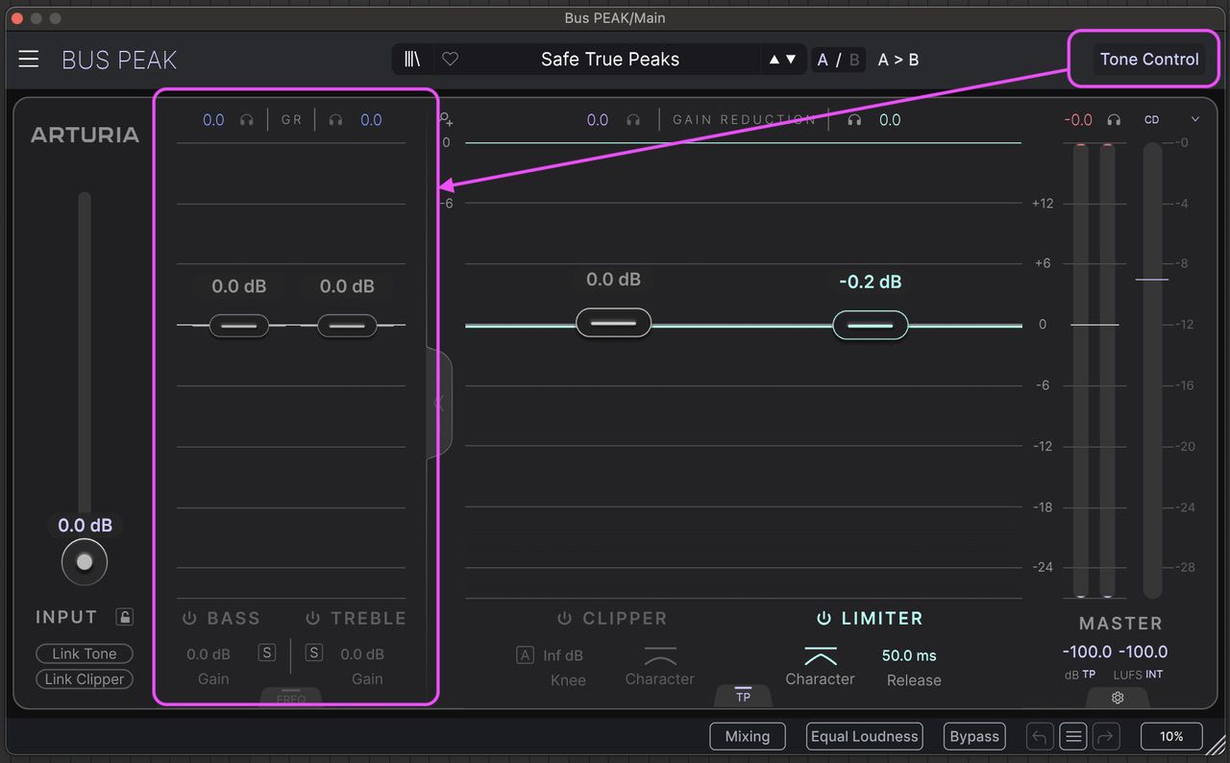Undo the last action
The height and width of the screenshot is (763, 1230).
(x=1040, y=737)
